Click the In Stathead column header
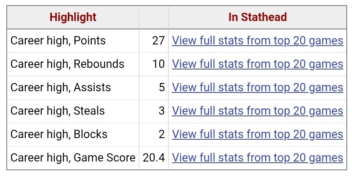 pyautogui.click(x=257, y=17)
